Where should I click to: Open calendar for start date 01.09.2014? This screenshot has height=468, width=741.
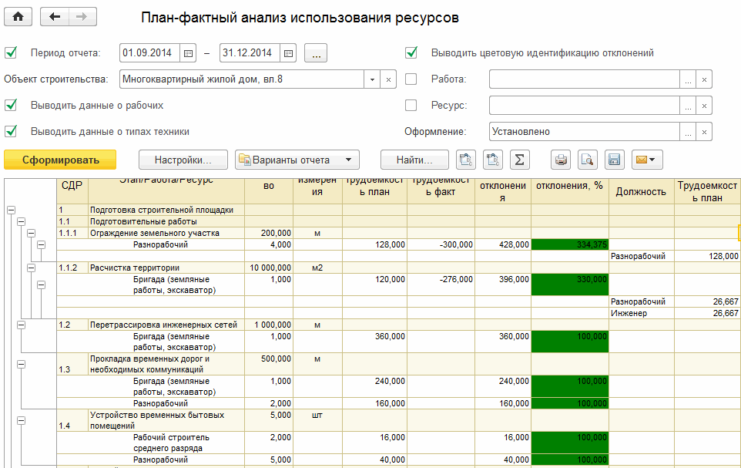187,53
